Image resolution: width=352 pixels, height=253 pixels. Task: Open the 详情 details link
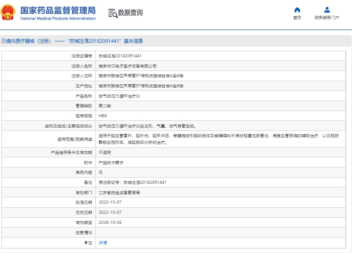click(x=102, y=243)
